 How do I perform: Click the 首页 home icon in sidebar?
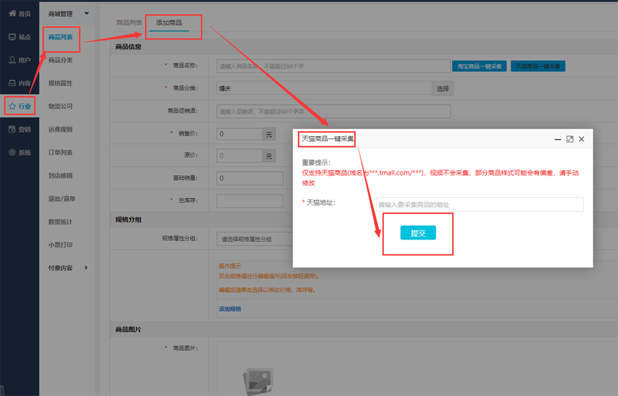[x=12, y=14]
